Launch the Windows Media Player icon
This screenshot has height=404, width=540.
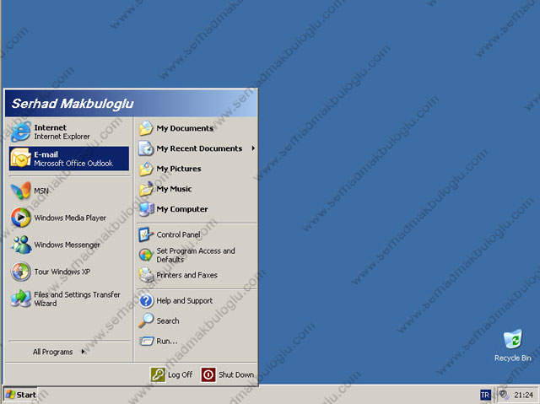[x=20, y=218]
